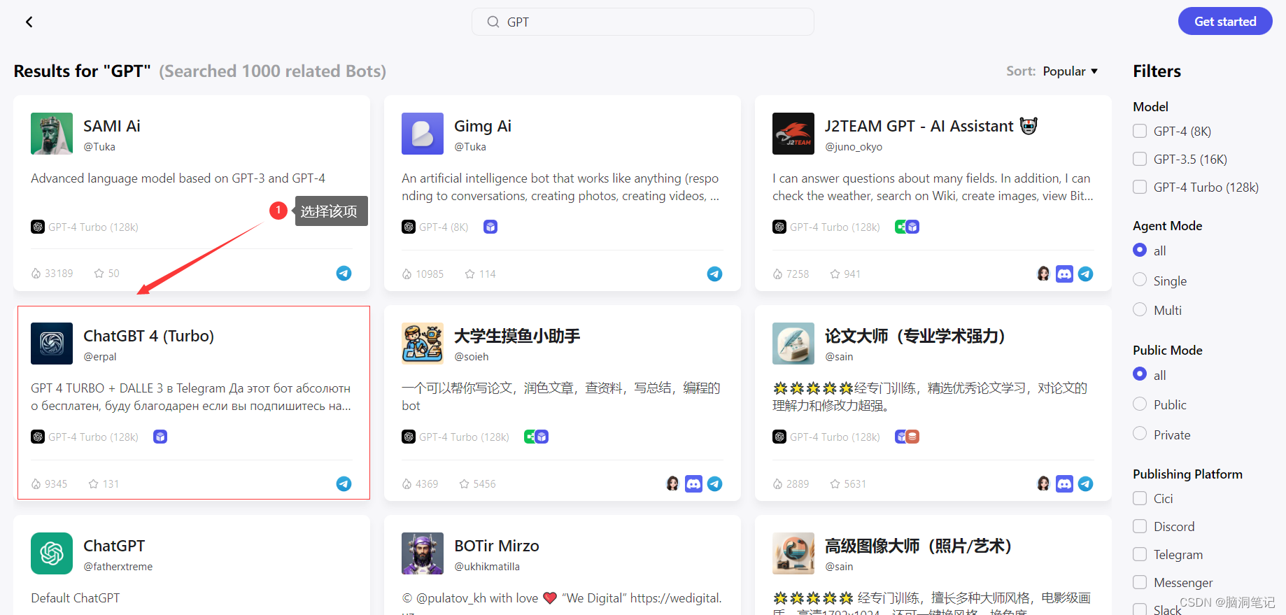
Task: Select Multi agent mode
Action: 1140,309
